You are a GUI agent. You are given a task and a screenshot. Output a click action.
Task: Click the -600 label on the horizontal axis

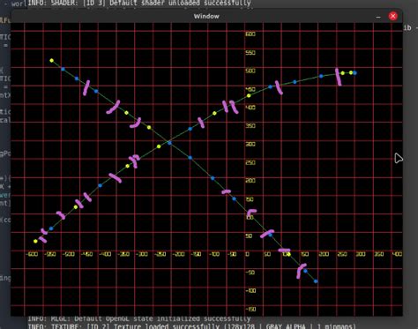pyautogui.click(x=32, y=254)
